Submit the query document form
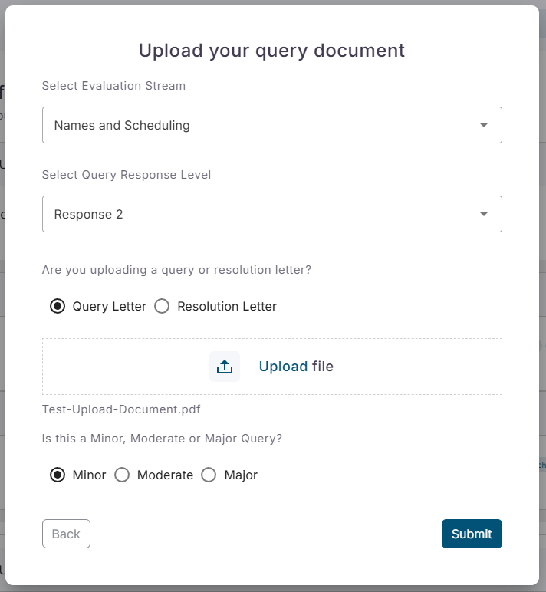The image size is (546, 592). click(x=472, y=534)
